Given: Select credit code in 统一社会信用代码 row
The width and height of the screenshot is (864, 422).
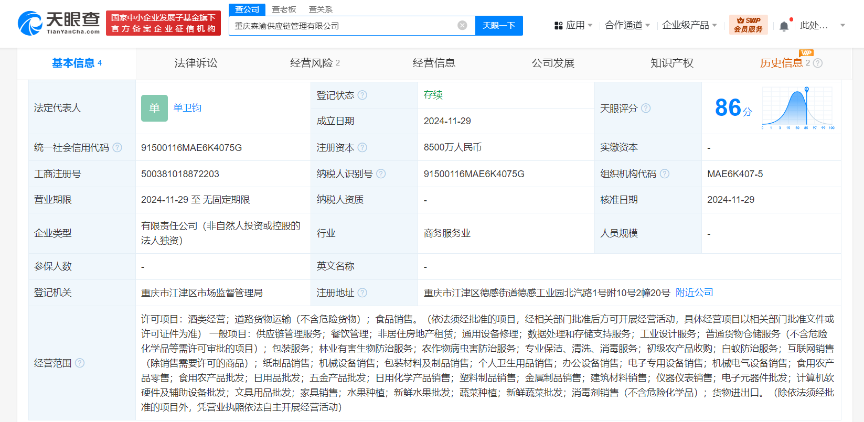Looking at the screenshot, I should tap(191, 148).
